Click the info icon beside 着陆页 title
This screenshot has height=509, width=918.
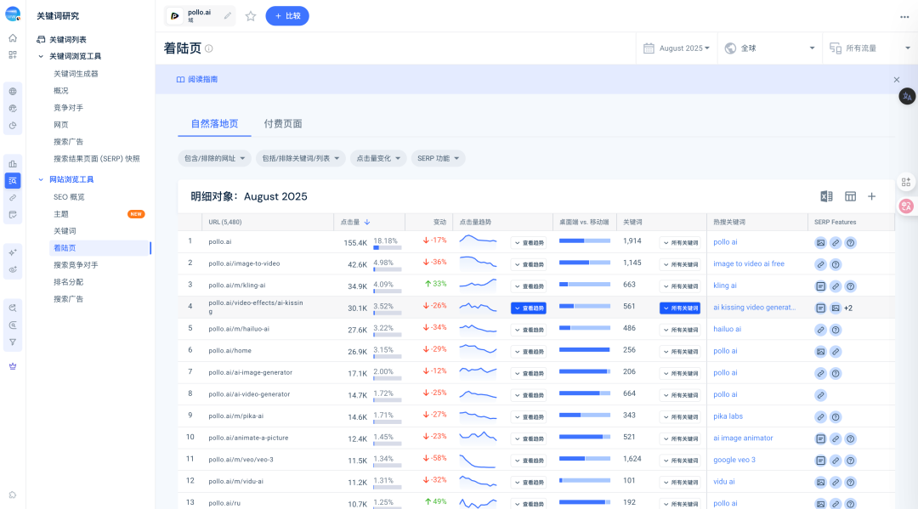(209, 48)
